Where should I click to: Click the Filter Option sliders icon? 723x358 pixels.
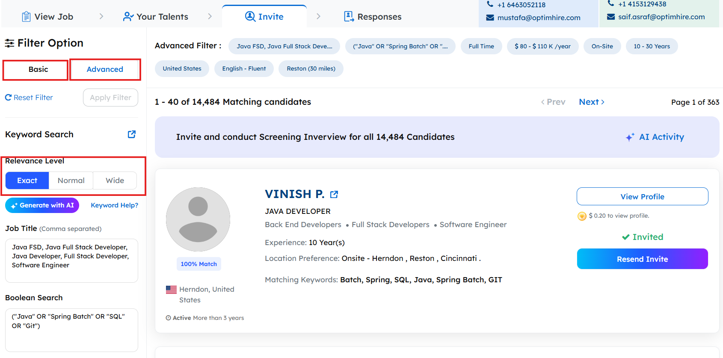point(9,43)
